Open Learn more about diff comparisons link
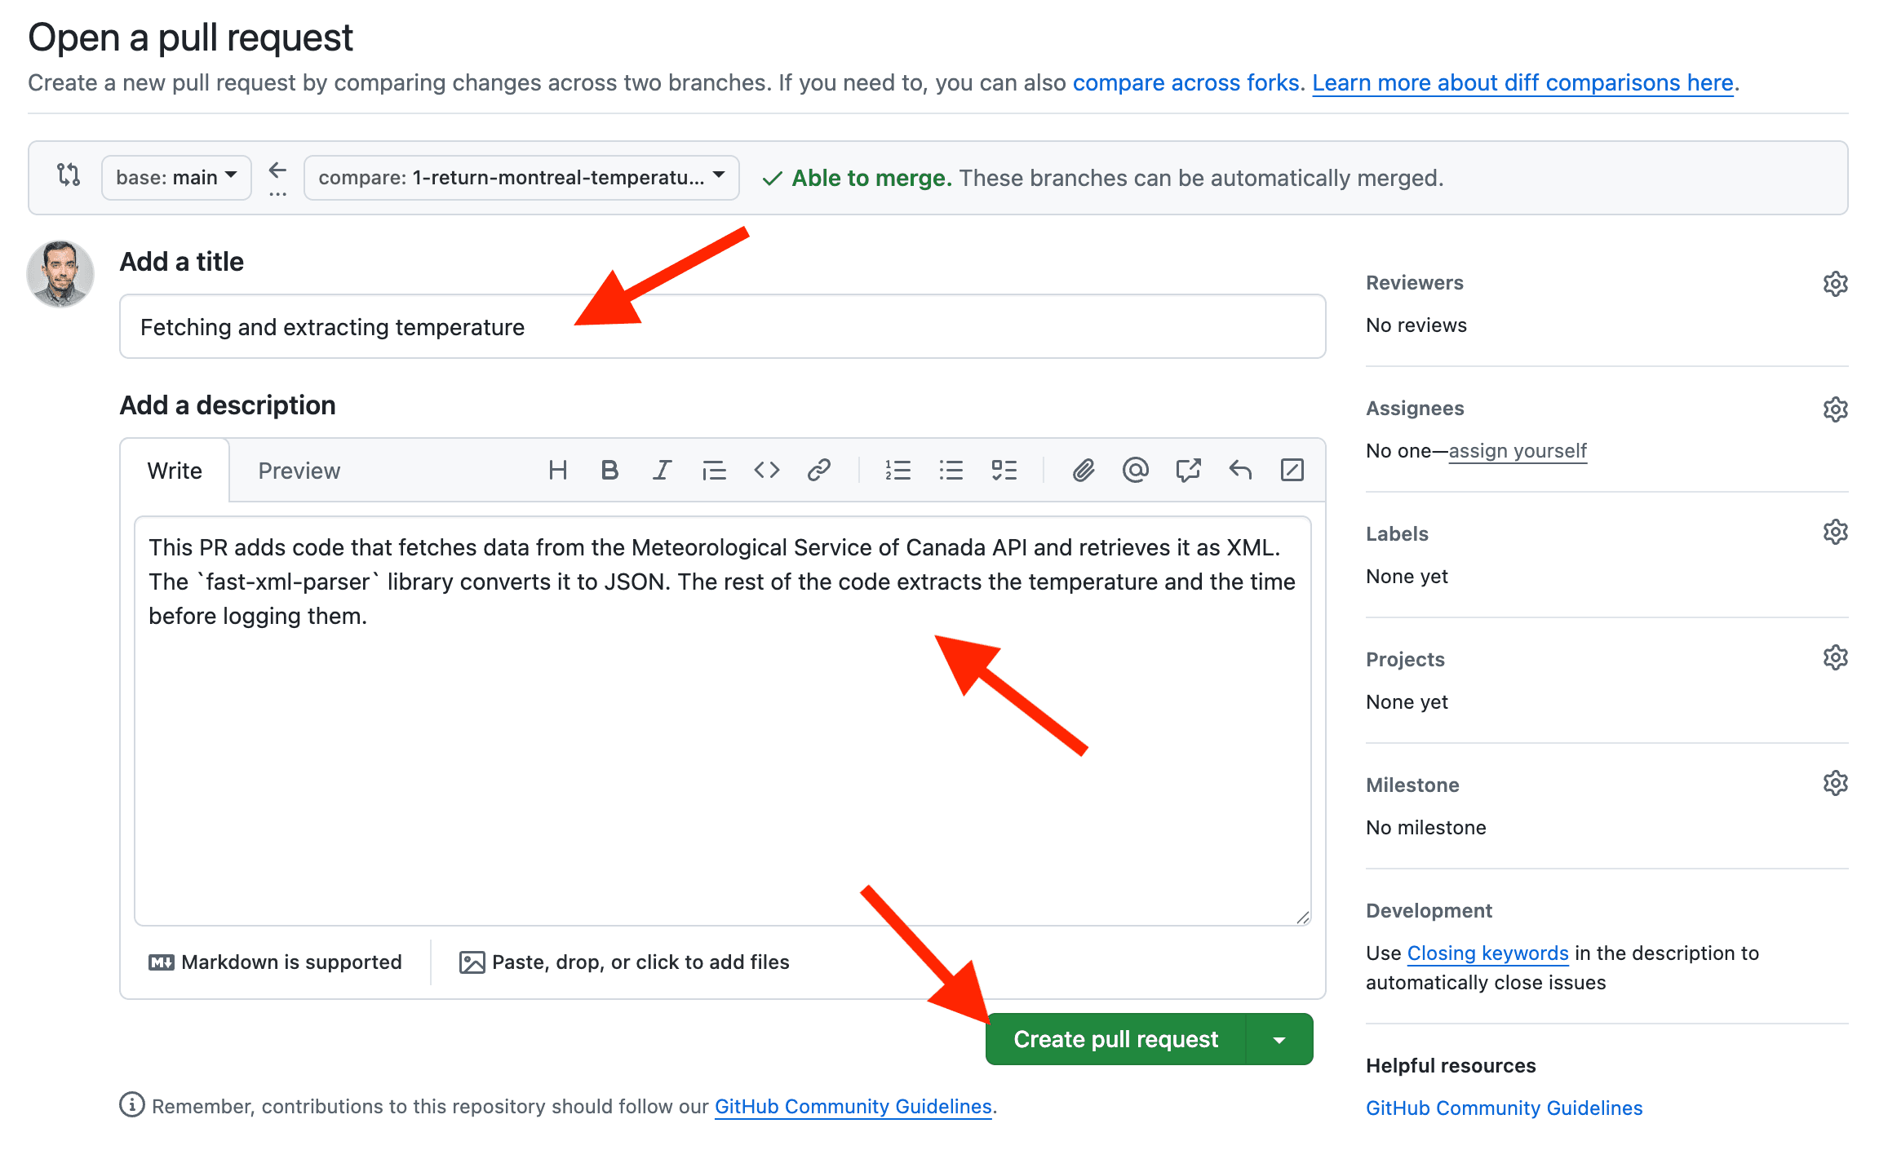Image resolution: width=1888 pixels, height=1150 pixels. [1522, 82]
